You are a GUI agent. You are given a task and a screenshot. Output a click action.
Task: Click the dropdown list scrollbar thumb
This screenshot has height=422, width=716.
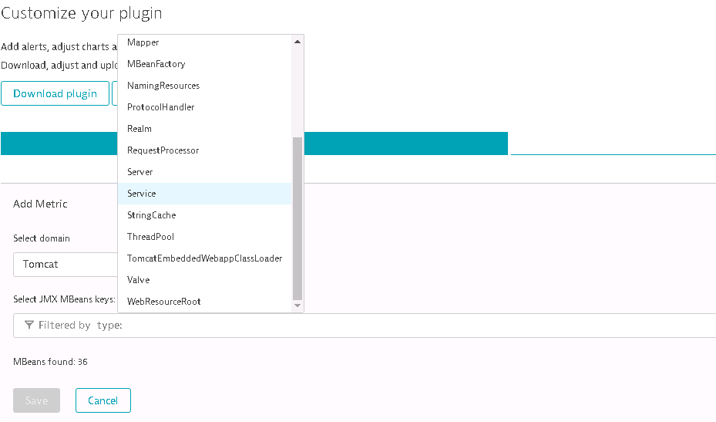click(297, 218)
